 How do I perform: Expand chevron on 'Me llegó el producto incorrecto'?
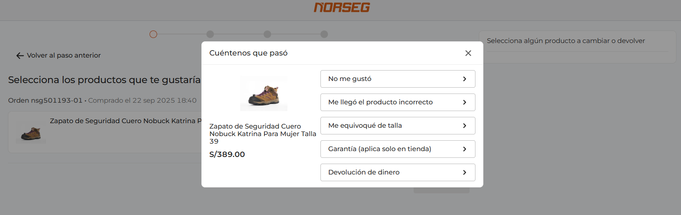[x=464, y=102]
